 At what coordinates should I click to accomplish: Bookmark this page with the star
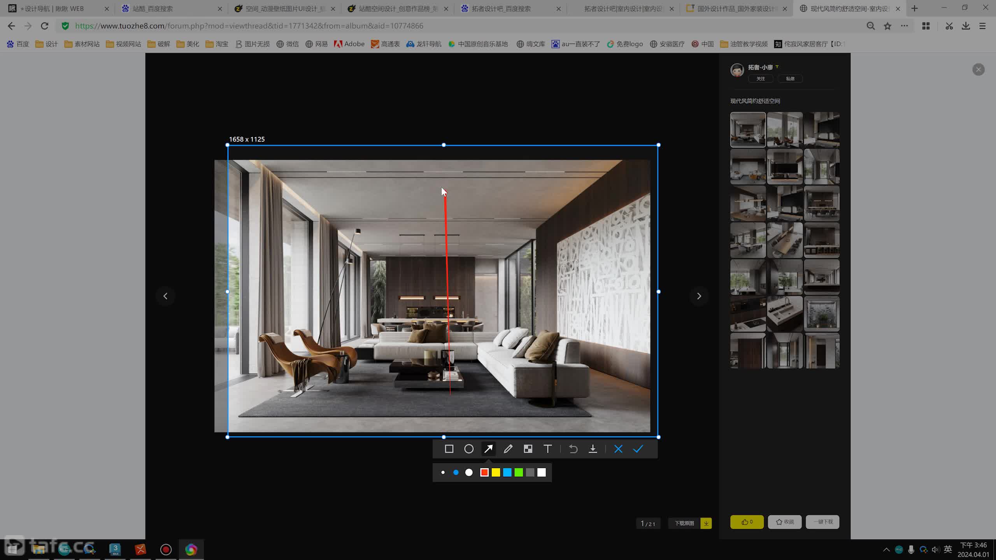(x=887, y=26)
